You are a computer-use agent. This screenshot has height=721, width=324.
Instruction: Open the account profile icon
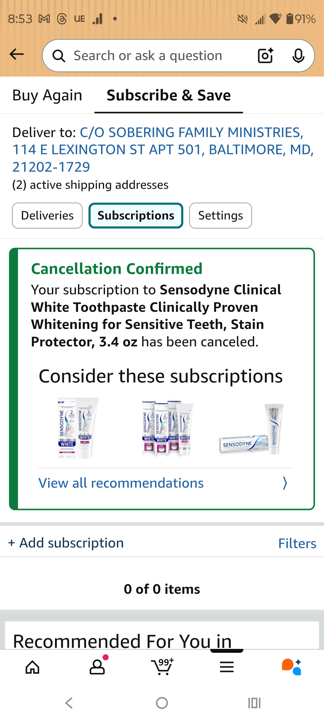pos(97,667)
